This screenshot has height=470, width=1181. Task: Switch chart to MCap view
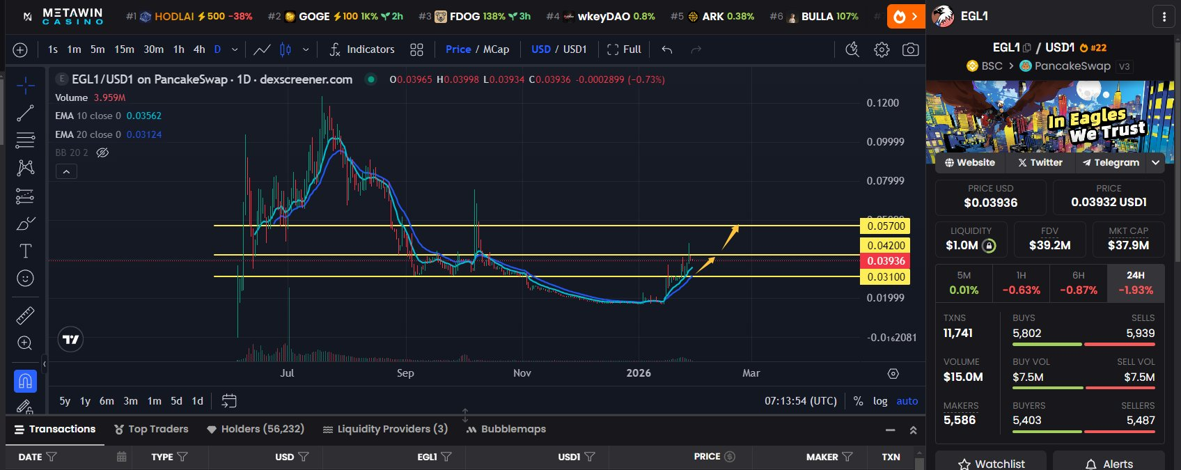click(496, 49)
